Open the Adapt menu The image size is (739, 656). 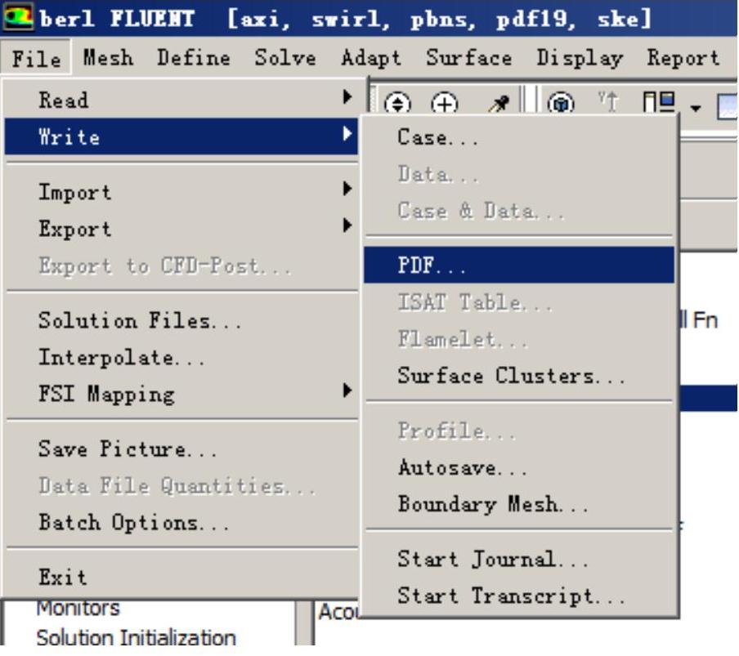click(x=371, y=59)
